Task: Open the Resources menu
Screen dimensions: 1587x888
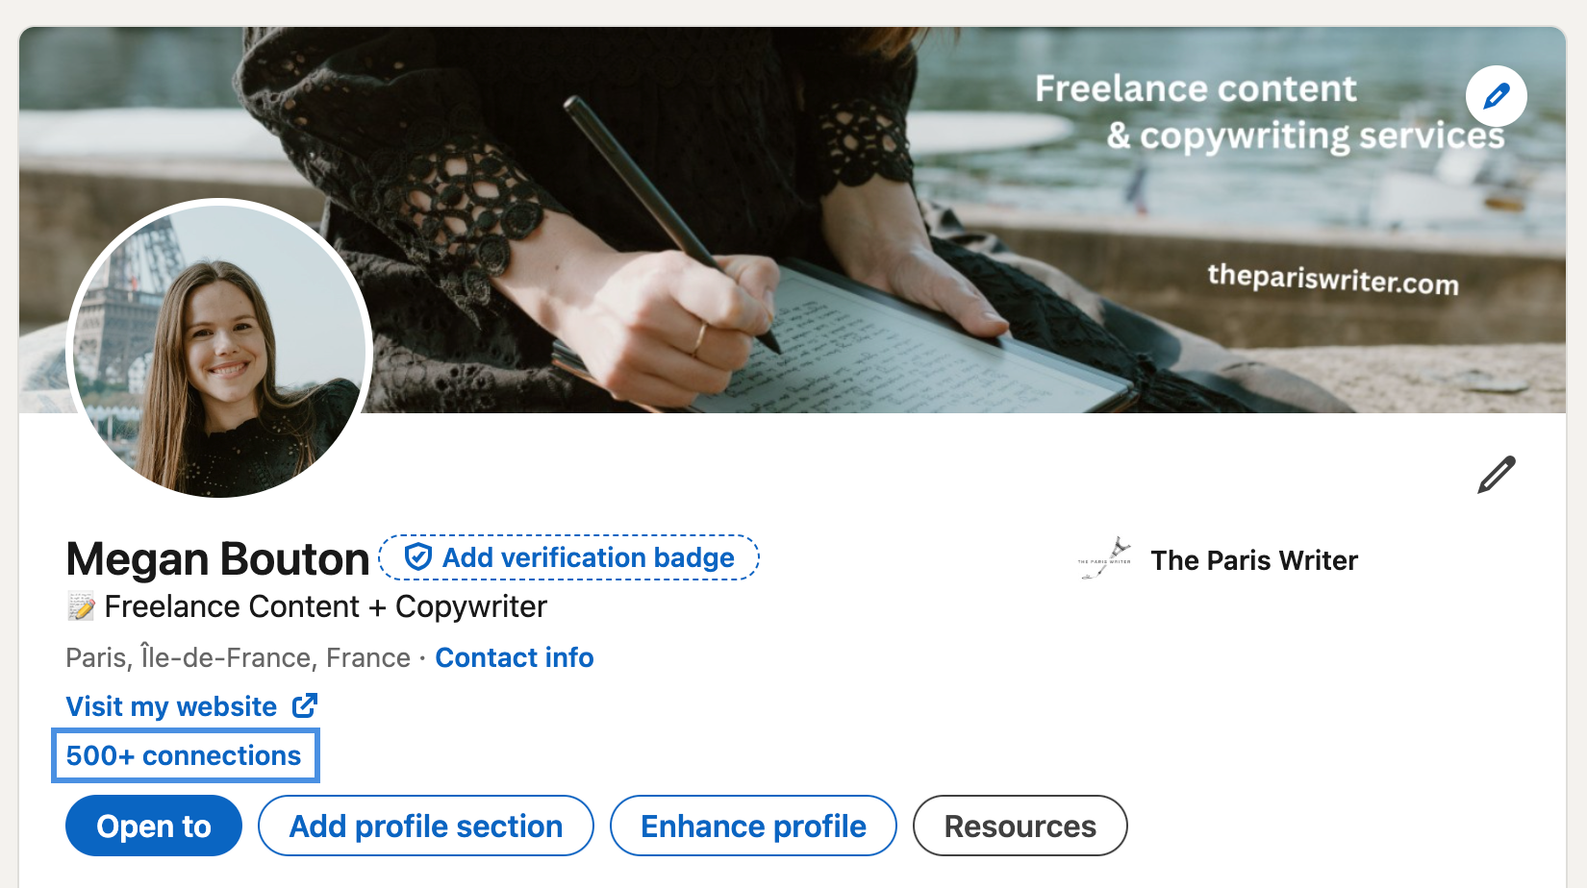Action: click(x=1020, y=826)
